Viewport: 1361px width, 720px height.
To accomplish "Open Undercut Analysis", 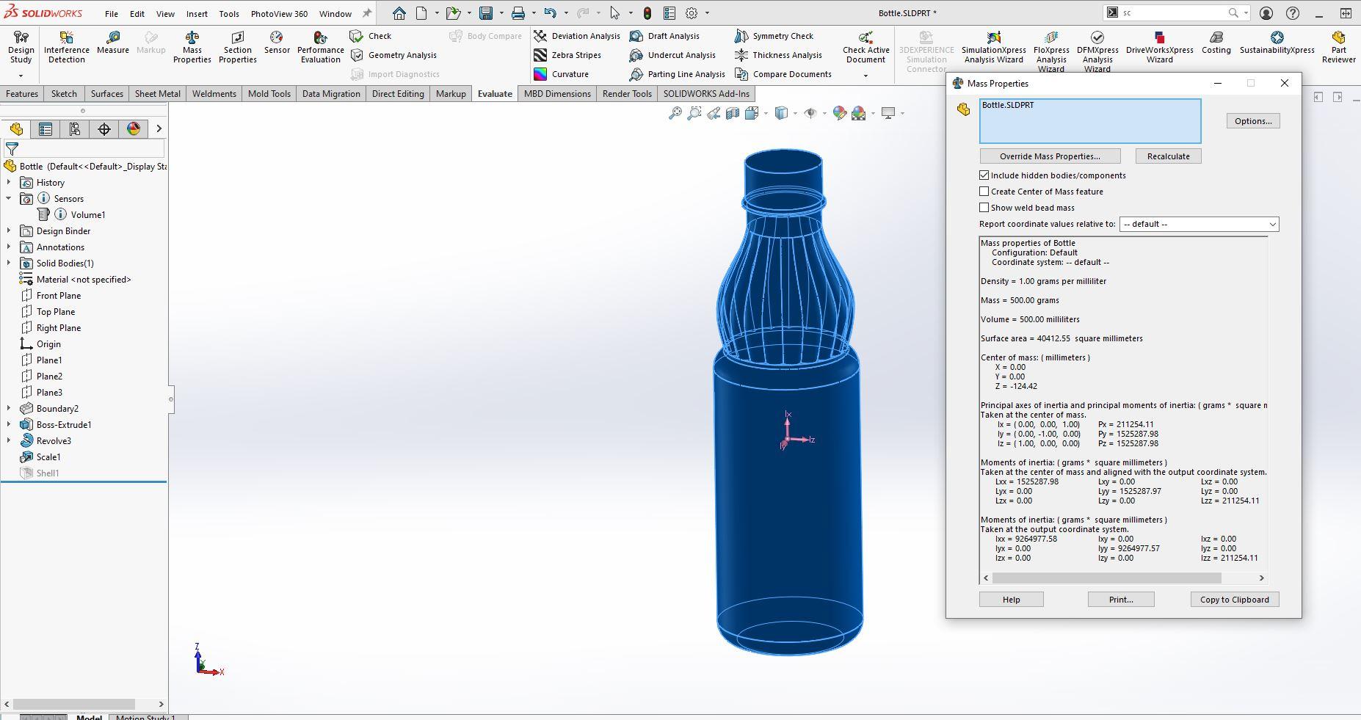I will click(673, 55).
